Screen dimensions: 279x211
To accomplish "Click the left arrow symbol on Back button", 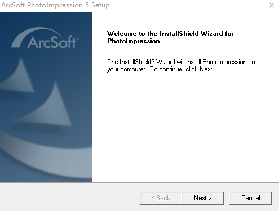I will click(153, 198).
